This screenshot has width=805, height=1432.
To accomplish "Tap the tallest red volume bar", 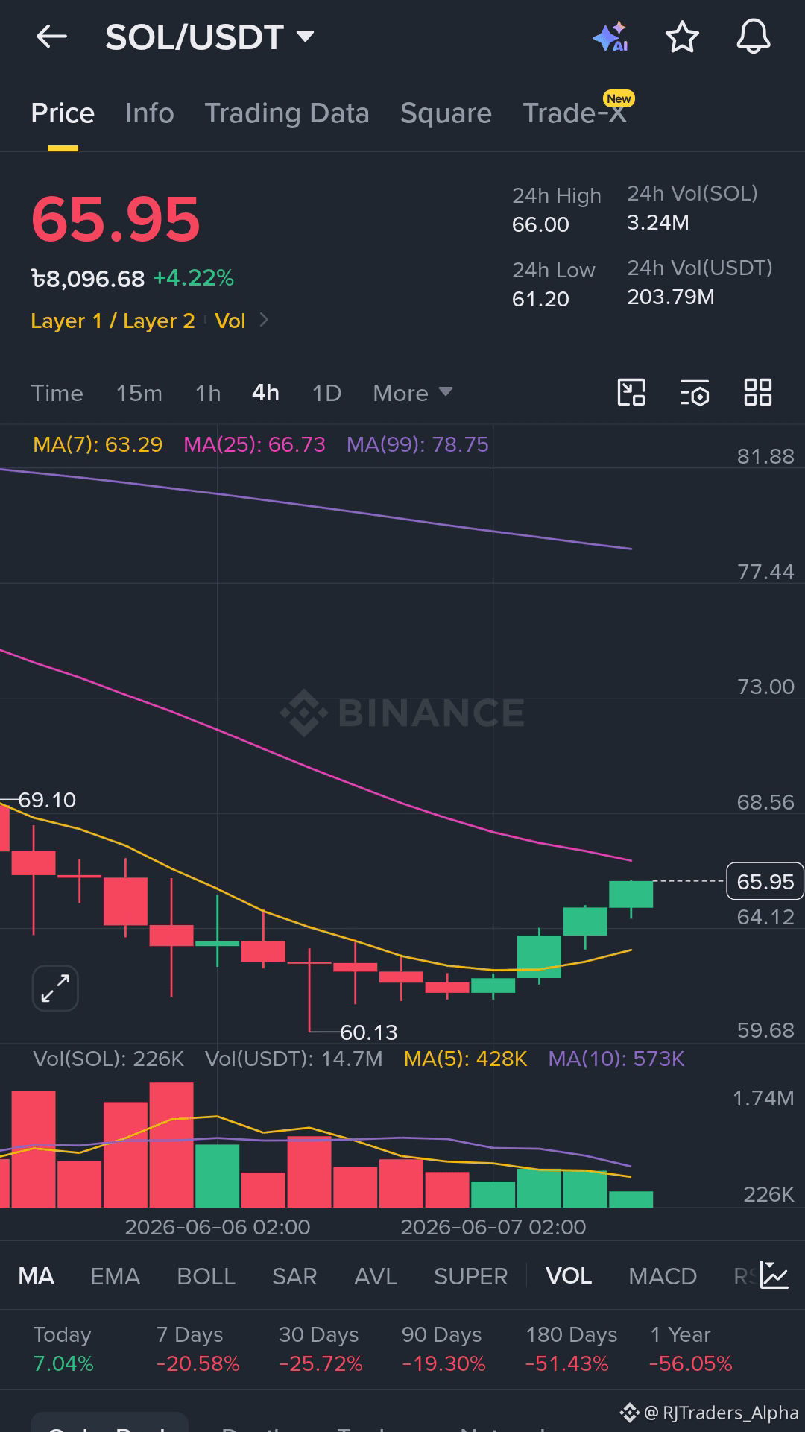I will (x=171, y=1145).
